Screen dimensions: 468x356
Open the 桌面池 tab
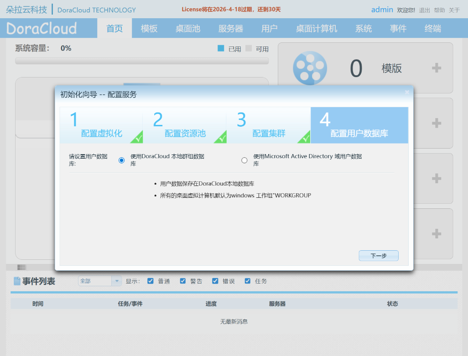coord(188,28)
